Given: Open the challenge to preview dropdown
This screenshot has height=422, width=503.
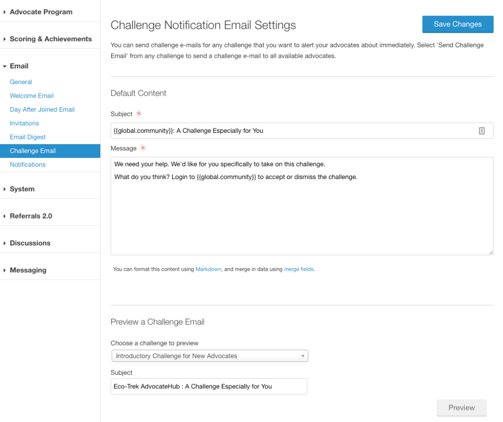Looking at the screenshot, I should point(210,356).
